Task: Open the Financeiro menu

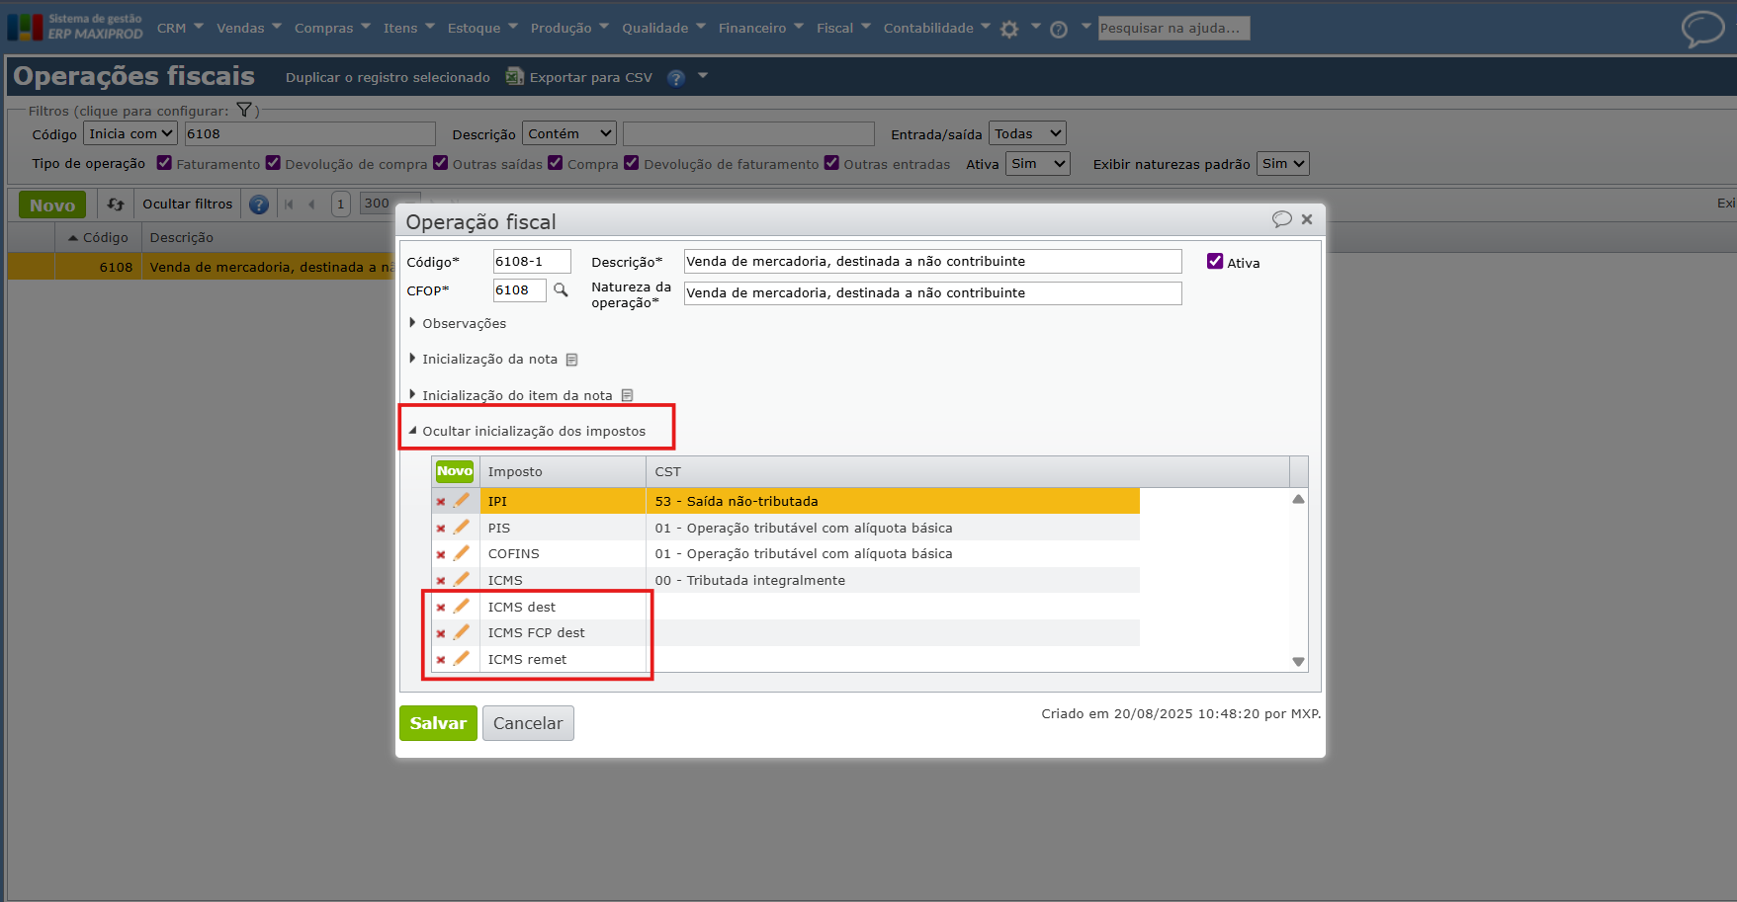Action: [761, 28]
